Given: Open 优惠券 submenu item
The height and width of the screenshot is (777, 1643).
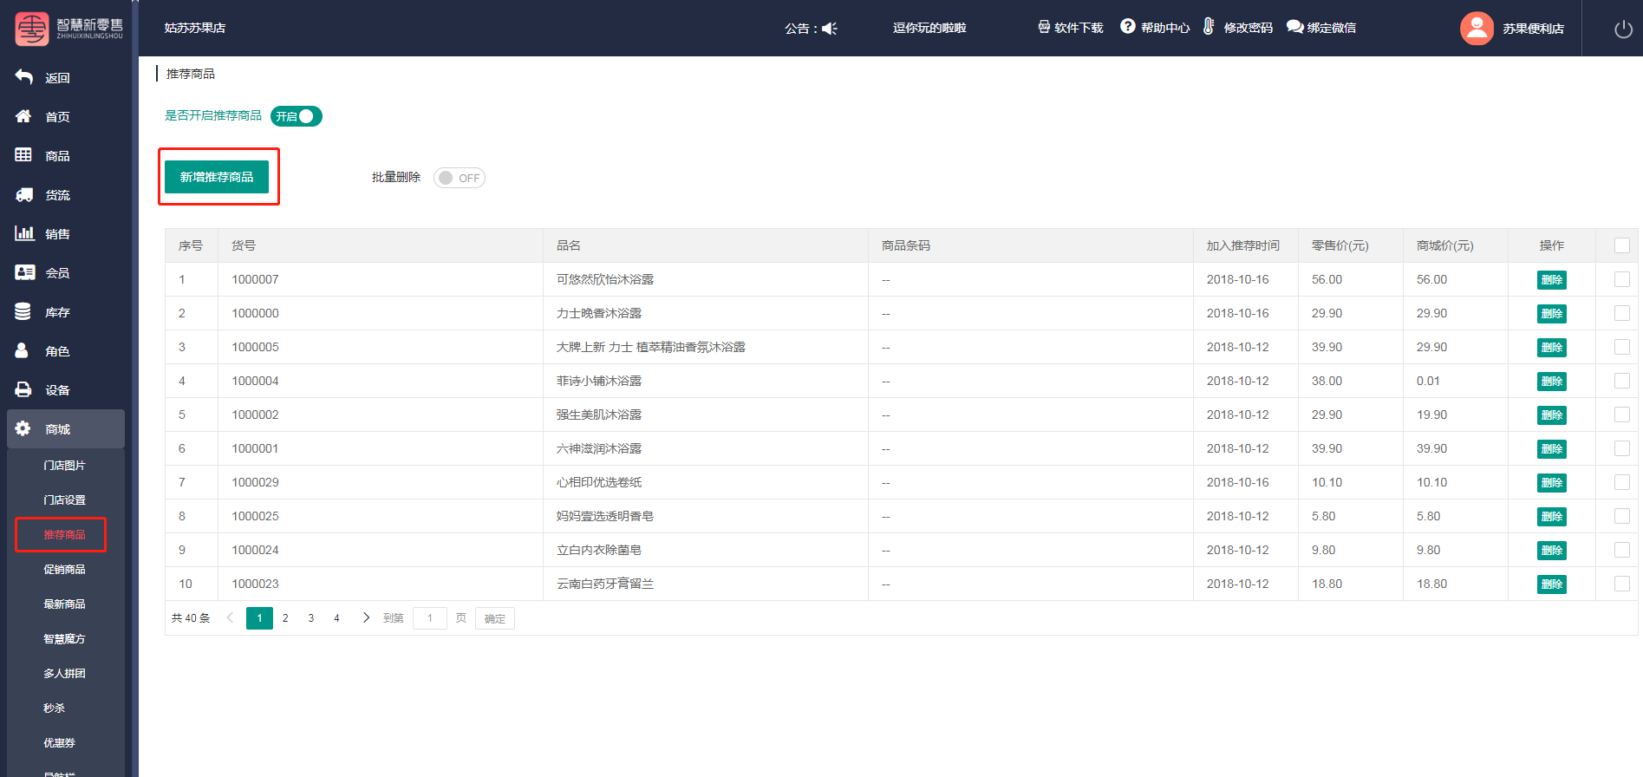Looking at the screenshot, I should [59, 743].
